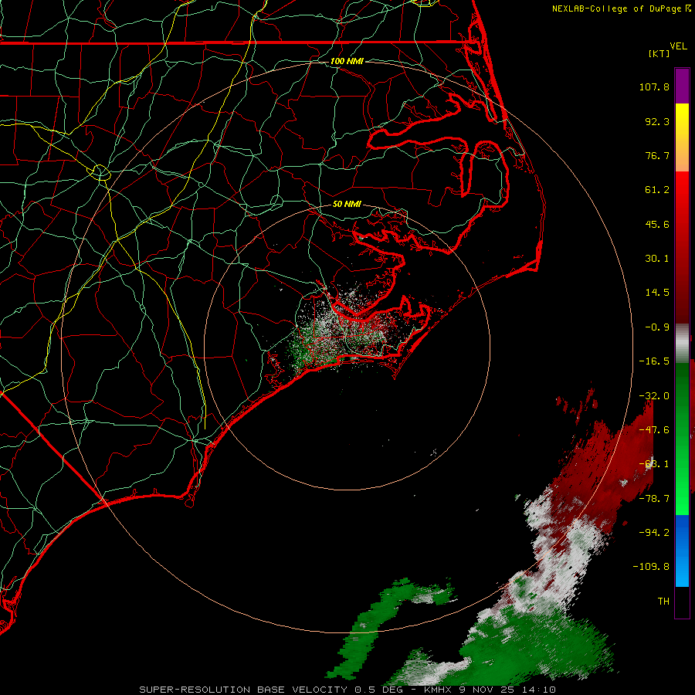Click the Super-Resolution Base Velocity caption
Image resolution: width=695 pixels, height=695 pixels.
point(347,690)
